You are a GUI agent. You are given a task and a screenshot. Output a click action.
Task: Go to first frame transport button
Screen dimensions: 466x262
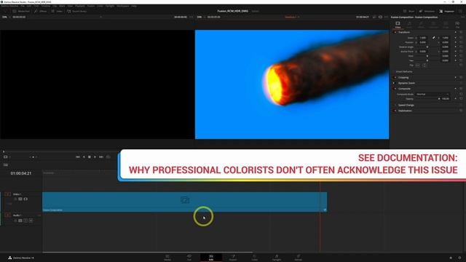pyautogui.click(x=78, y=157)
